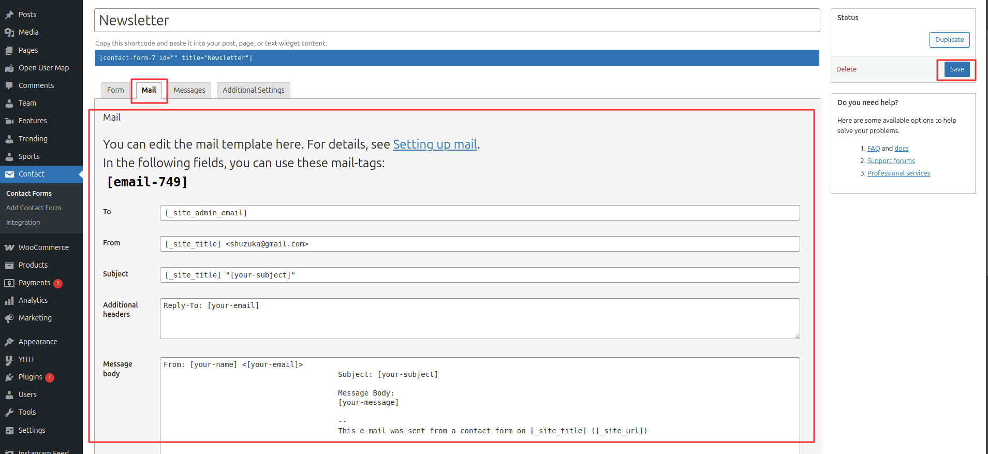This screenshot has width=988, height=454.
Task: Open the Setting up mail link
Action: [435, 144]
